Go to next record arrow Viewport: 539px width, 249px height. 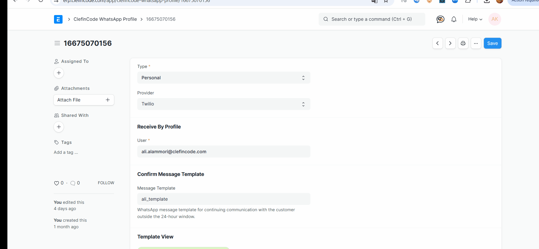coord(450,43)
